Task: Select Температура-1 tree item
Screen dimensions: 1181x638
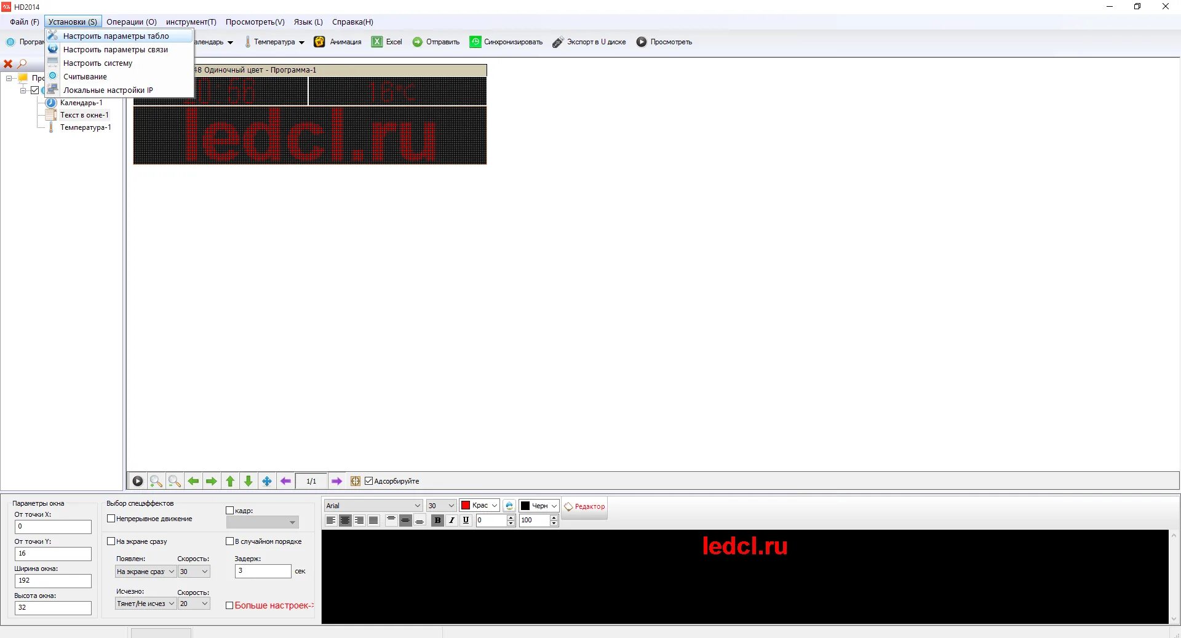Action: [x=85, y=127]
